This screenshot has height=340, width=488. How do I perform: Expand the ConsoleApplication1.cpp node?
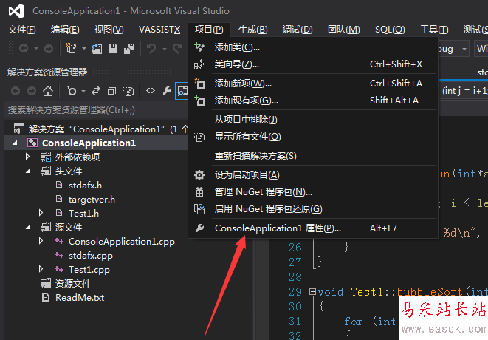[x=41, y=241]
